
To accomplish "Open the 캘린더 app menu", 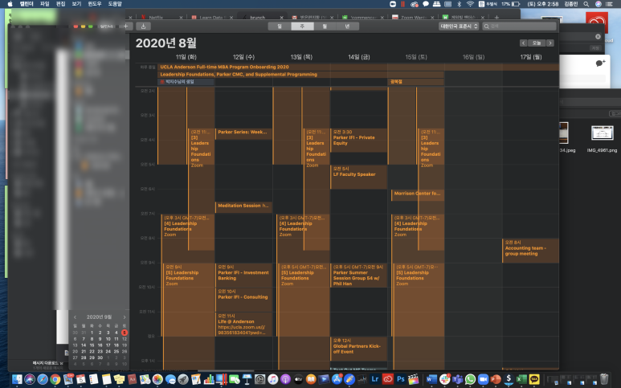I will 27,4.
